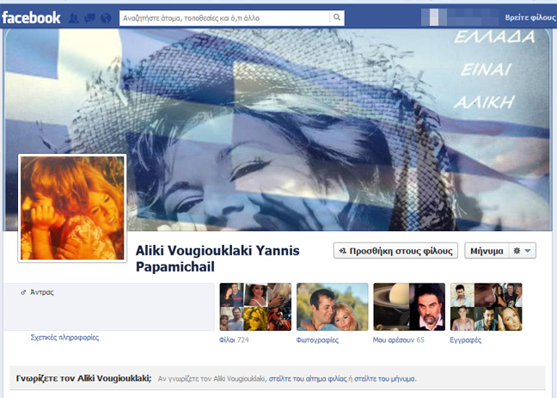Open the Φίλοι thumbnail collage

(255, 307)
